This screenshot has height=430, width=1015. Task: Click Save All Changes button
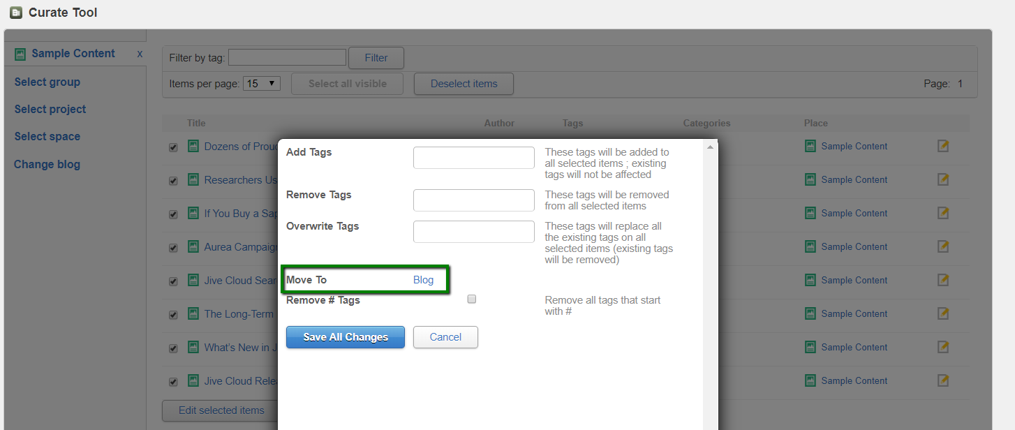point(346,337)
